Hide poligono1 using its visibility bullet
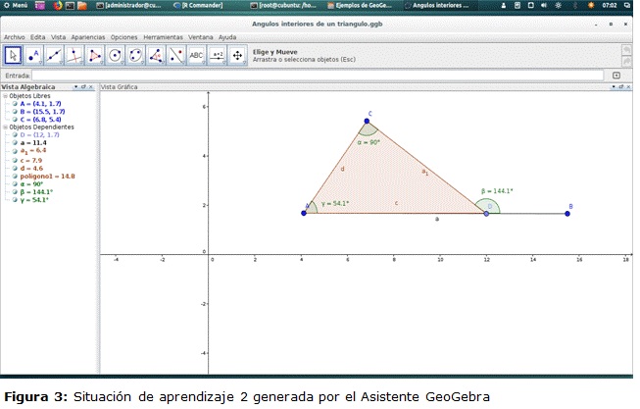 tap(17, 177)
